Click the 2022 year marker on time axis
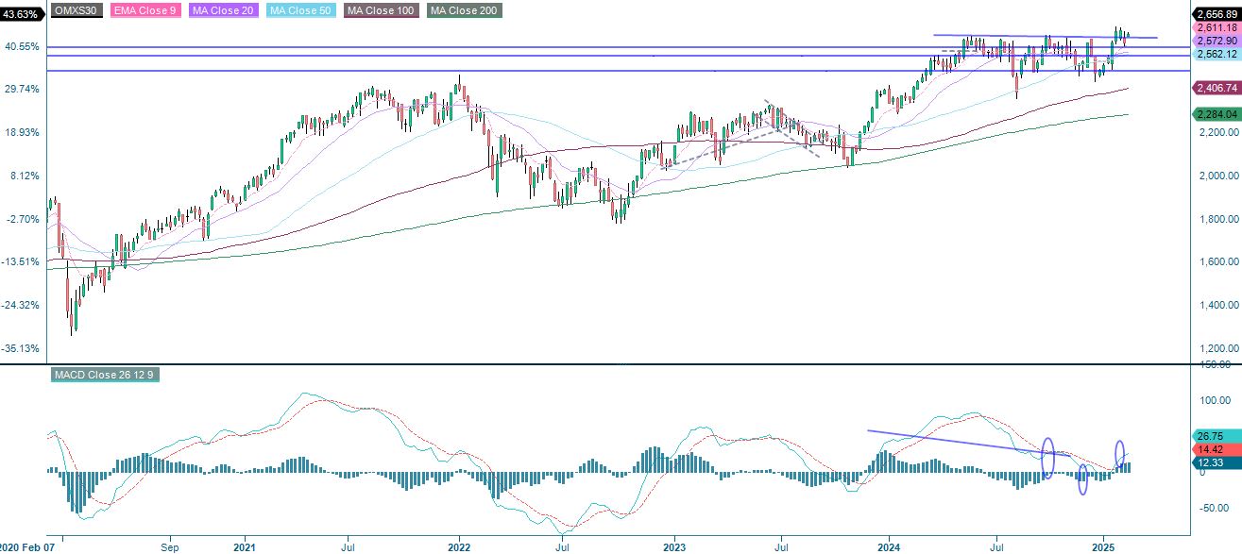Viewport: 1242px width, 554px height. (x=459, y=546)
